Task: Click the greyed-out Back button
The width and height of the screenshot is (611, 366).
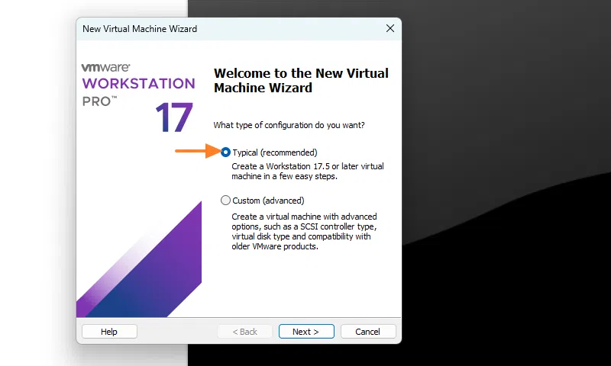Action: click(244, 332)
